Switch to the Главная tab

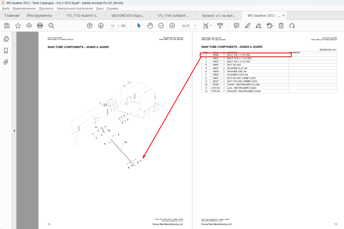pos(12,15)
